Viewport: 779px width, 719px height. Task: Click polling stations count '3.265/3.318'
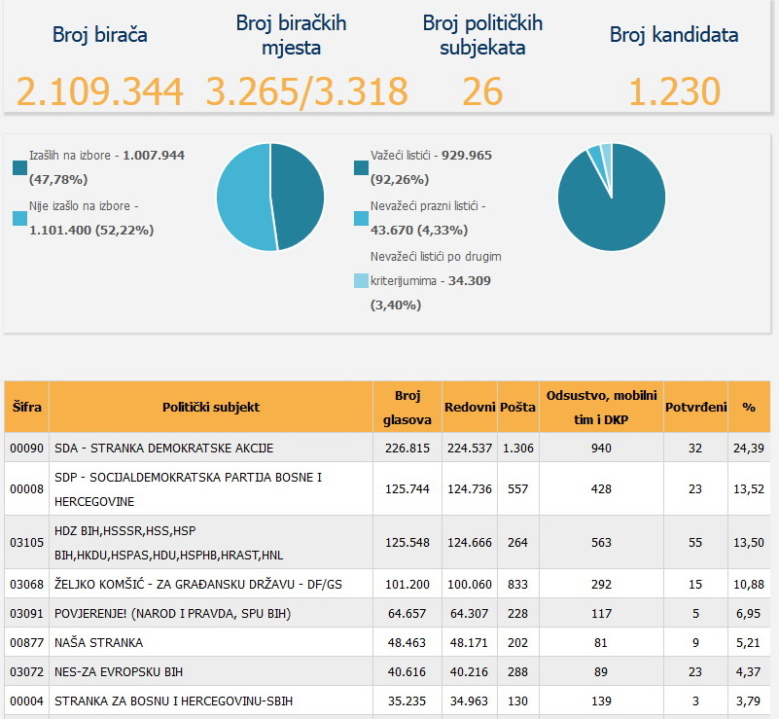pyautogui.click(x=306, y=91)
